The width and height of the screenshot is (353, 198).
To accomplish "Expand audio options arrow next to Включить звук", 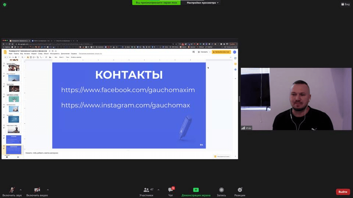I will tap(21, 190).
